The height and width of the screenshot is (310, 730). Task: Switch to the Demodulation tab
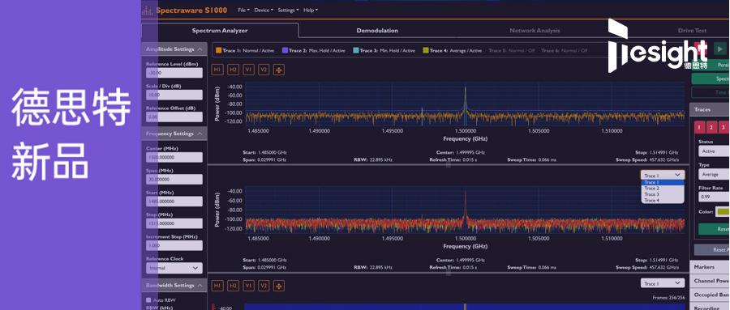377,31
